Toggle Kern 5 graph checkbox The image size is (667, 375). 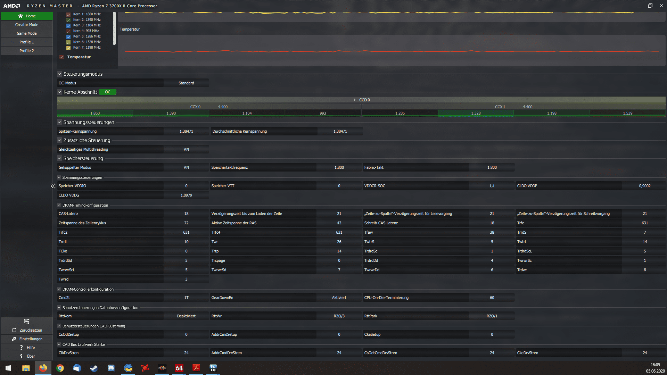[68, 36]
